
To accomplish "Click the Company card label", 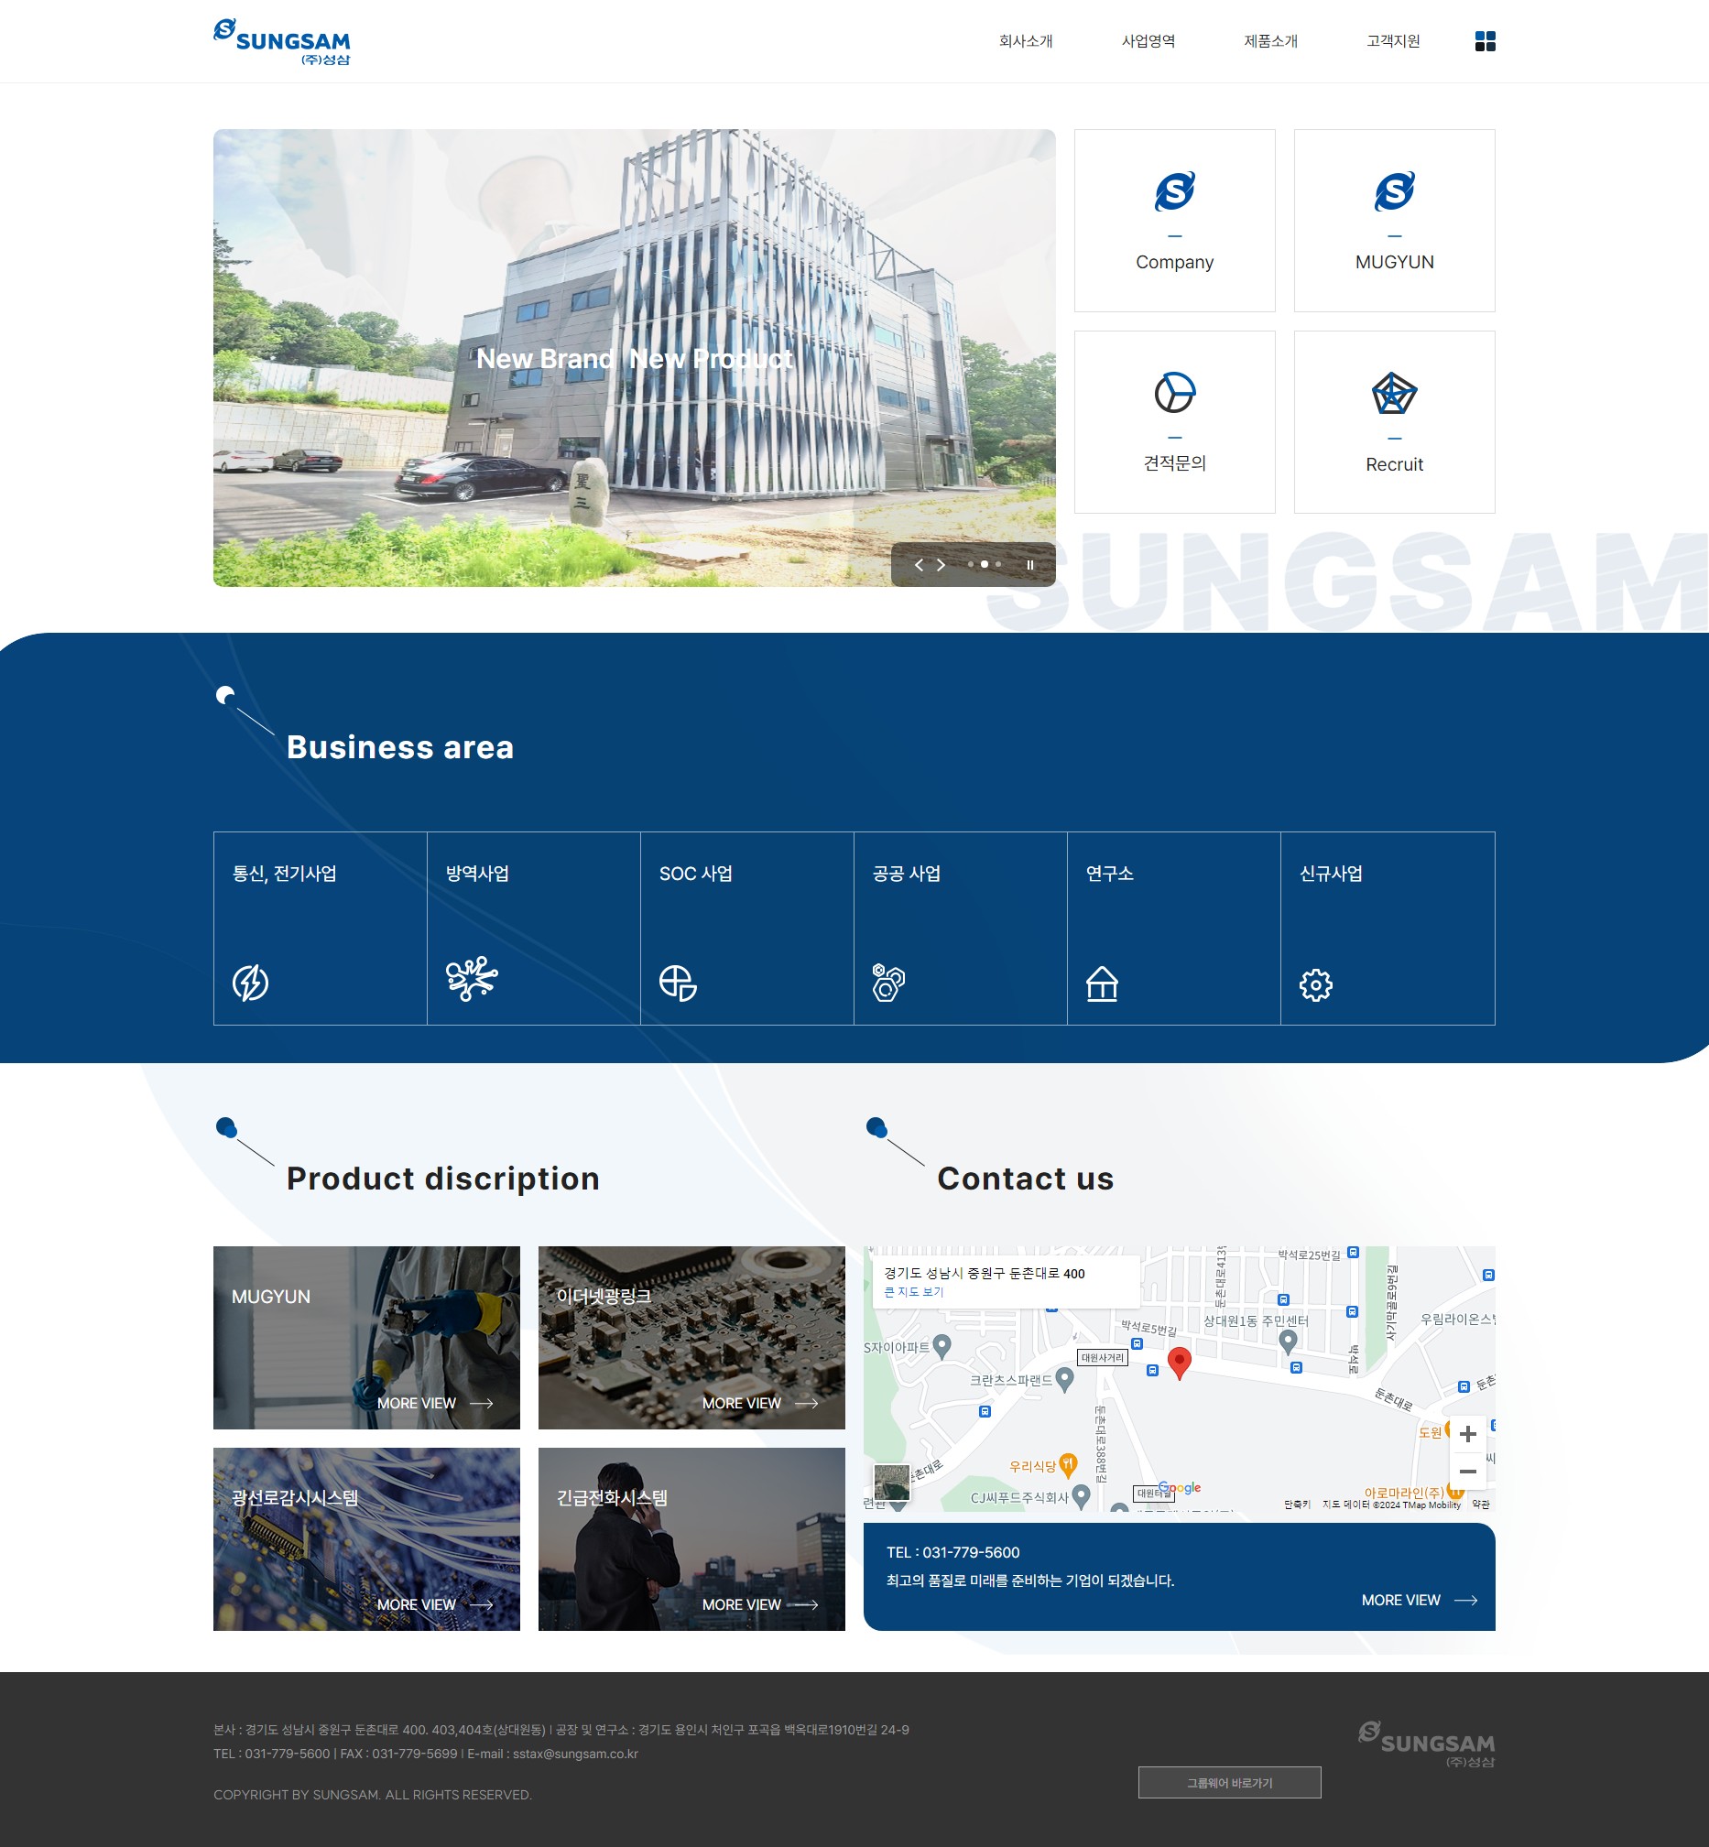I will [x=1174, y=262].
